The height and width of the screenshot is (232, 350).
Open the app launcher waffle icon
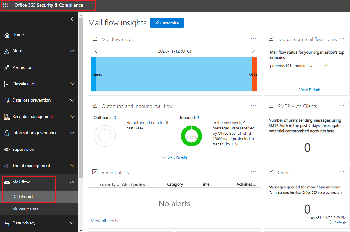tap(5, 5)
